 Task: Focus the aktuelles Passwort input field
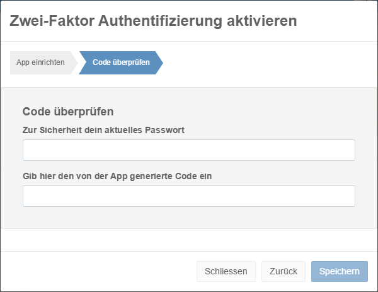point(188,150)
